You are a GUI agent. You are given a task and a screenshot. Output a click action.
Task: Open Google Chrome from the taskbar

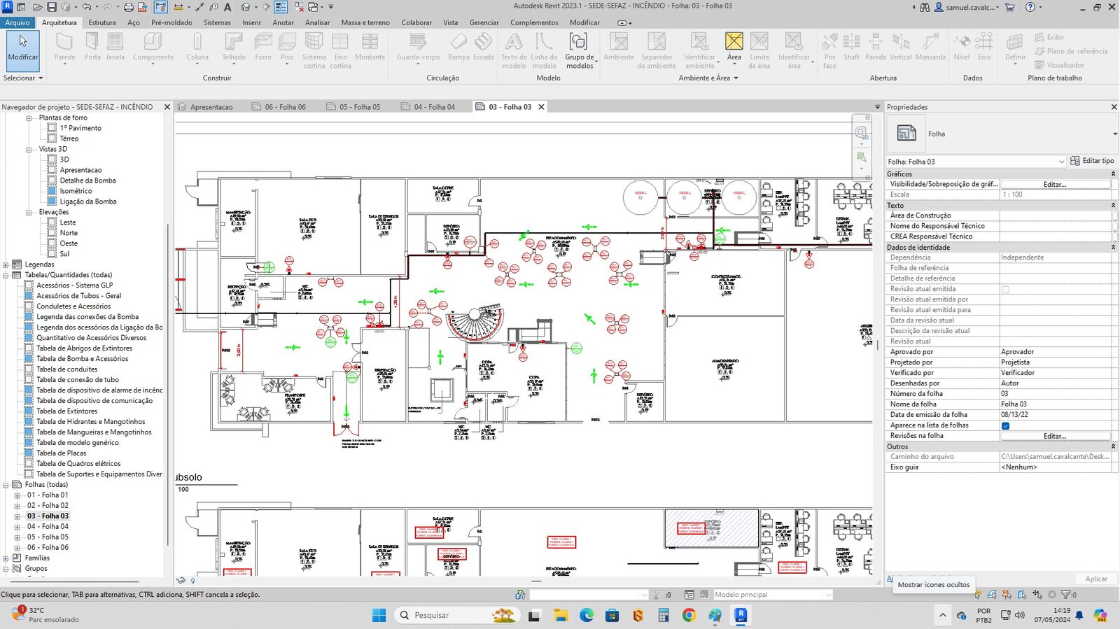pos(689,615)
